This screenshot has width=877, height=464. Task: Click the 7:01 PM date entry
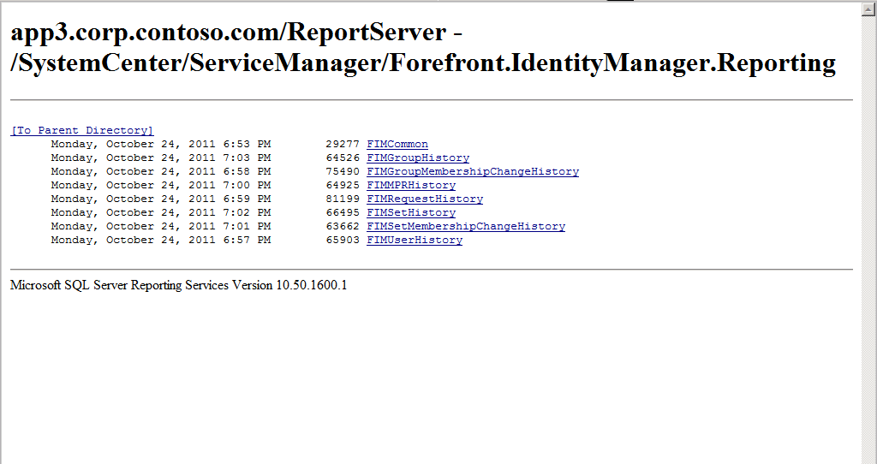click(161, 226)
